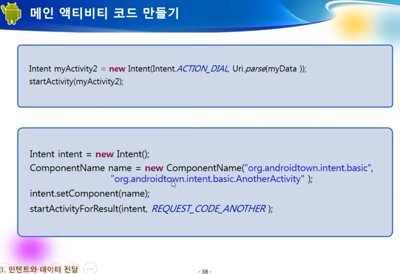This screenshot has width=400, height=274.
Task: Click the Android robot logo
Action: click(11, 13)
